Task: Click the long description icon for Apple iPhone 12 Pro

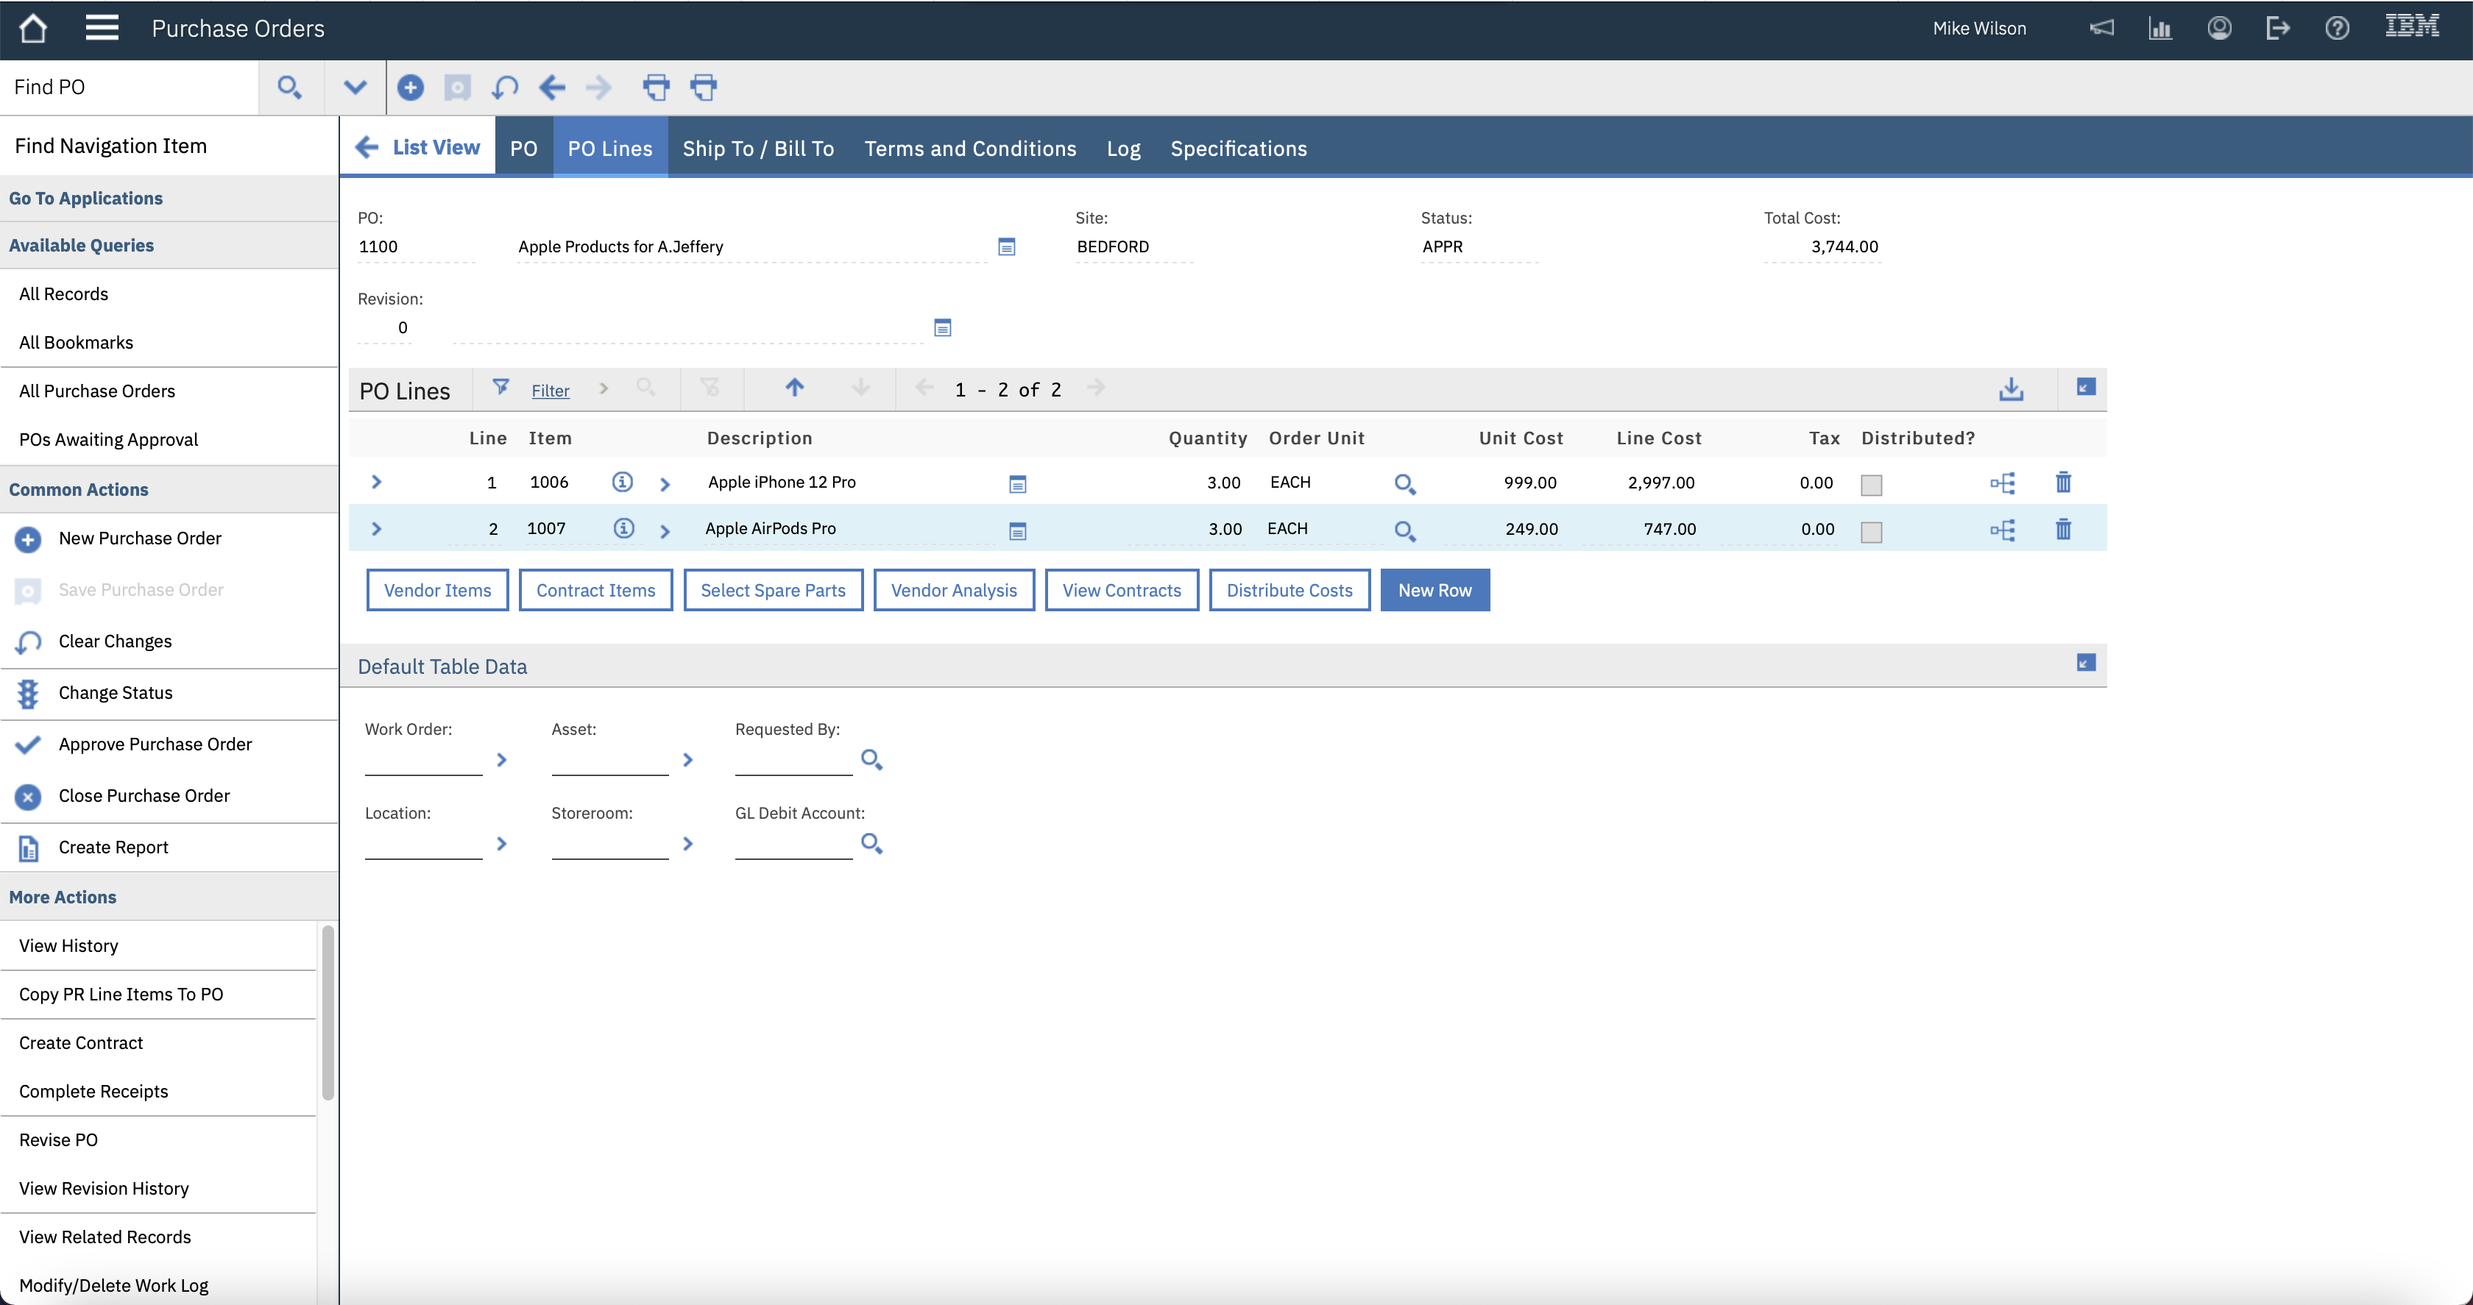Action: click(1018, 483)
